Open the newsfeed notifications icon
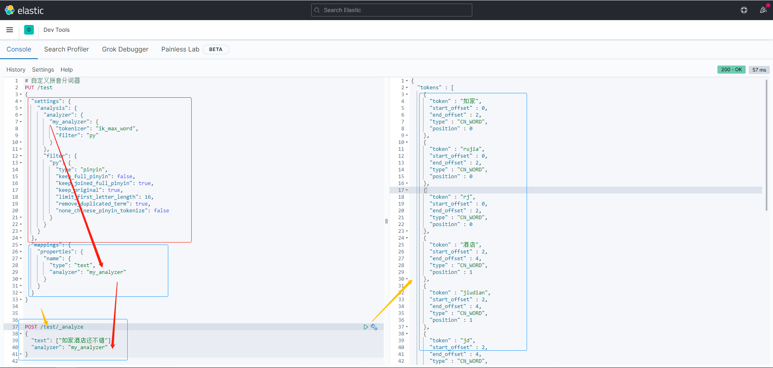This screenshot has height=368, width=773. pos(763,10)
